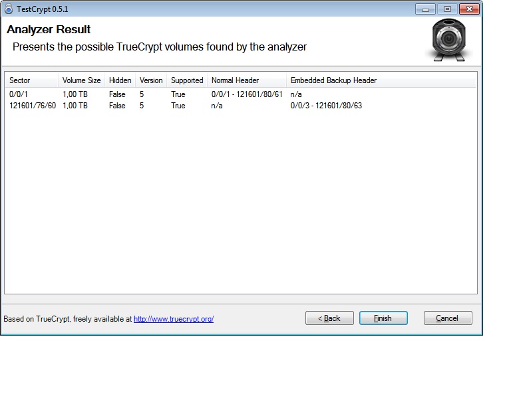Click 1,00 TB in the 0/0/1 row
The image size is (511, 408).
pos(75,94)
